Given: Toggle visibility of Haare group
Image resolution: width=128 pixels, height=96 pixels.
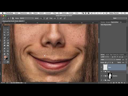Looking at the screenshot, I should 102,80.
